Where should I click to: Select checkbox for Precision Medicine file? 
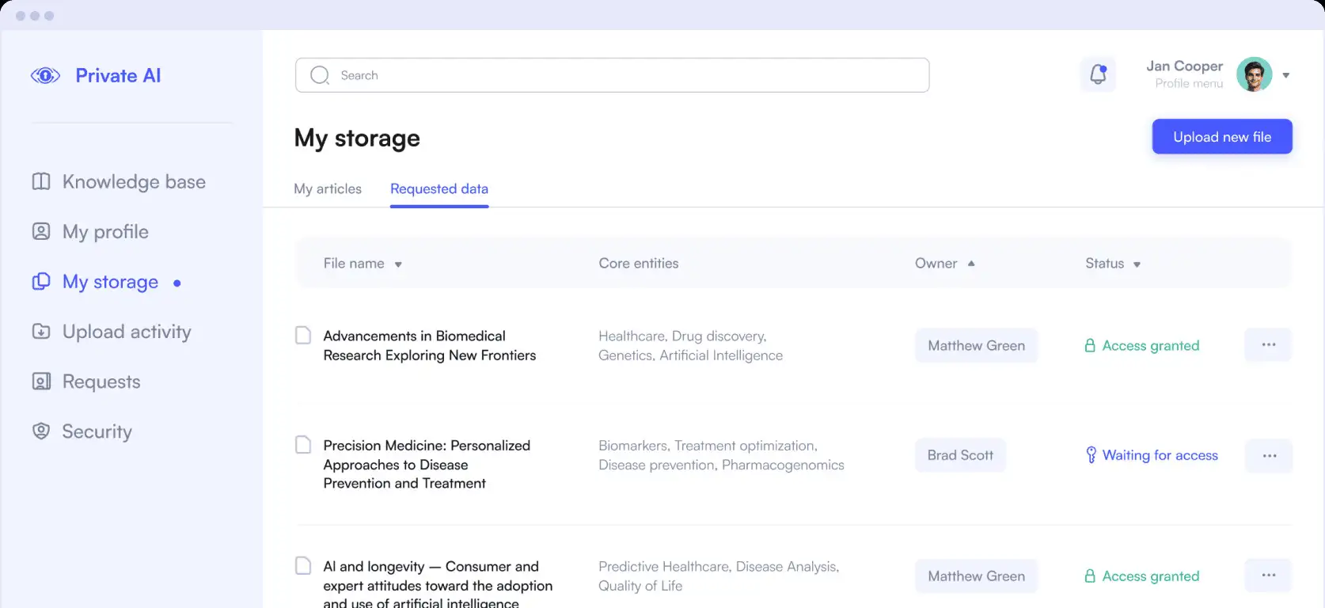click(x=303, y=444)
